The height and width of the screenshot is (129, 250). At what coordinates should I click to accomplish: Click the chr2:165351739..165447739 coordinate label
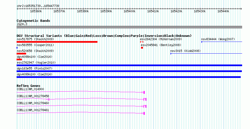(x=38, y=6)
